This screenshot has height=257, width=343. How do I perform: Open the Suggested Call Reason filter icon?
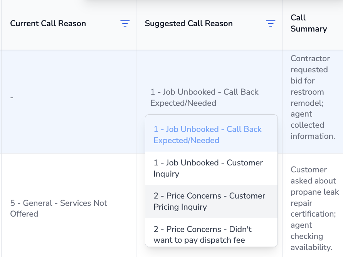[x=271, y=23]
